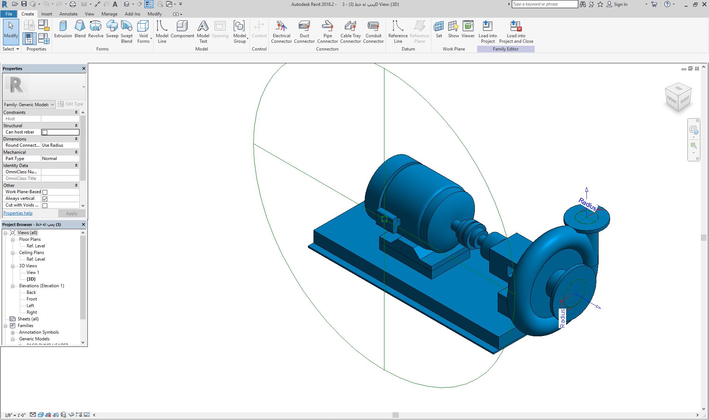Open view scale 1/8" = 1'-0"
The width and height of the screenshot is (709, 420).
click(15, 415)
